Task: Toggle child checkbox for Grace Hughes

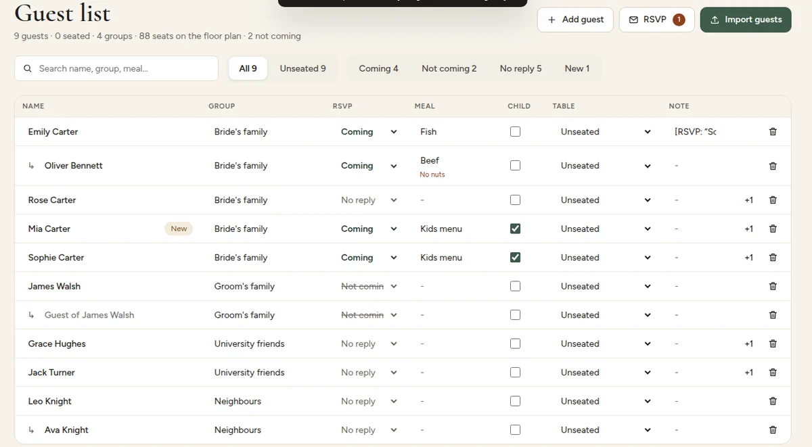Action: click(515, 344)
